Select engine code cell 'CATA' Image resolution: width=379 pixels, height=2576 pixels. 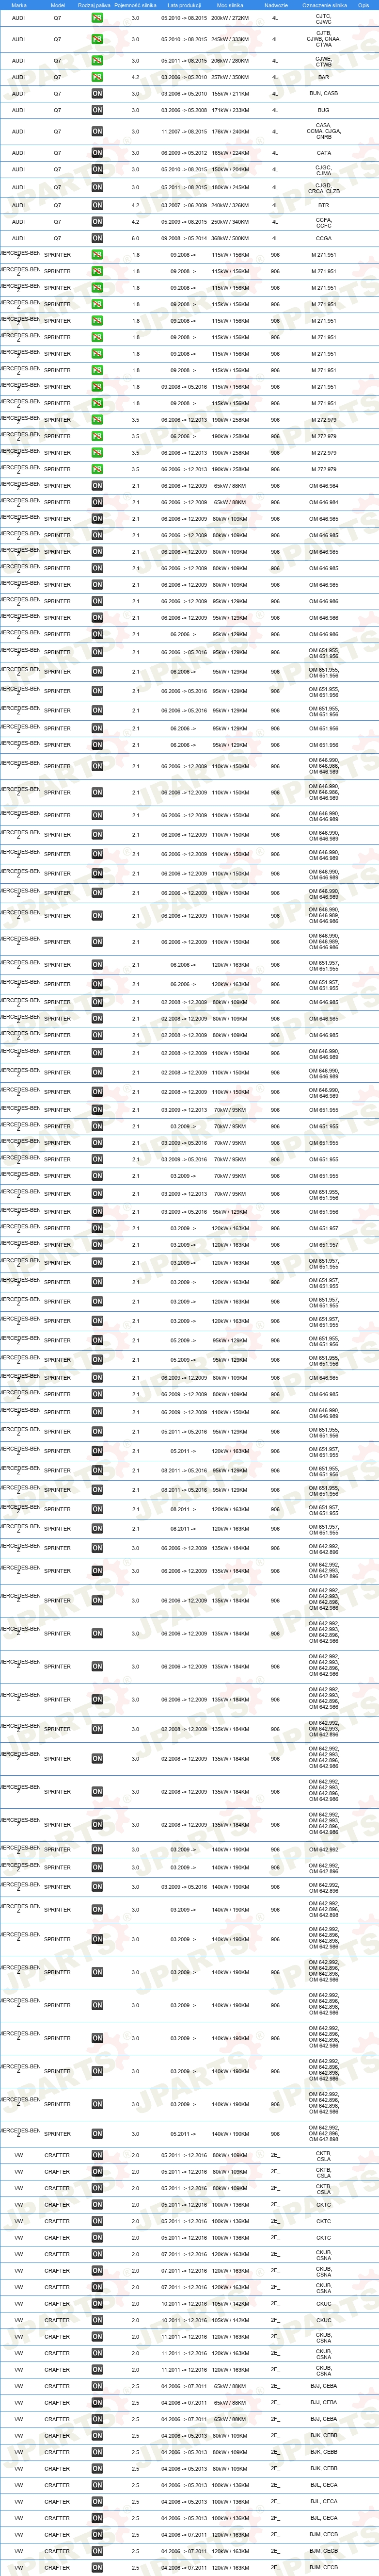[x=323, y=153]
